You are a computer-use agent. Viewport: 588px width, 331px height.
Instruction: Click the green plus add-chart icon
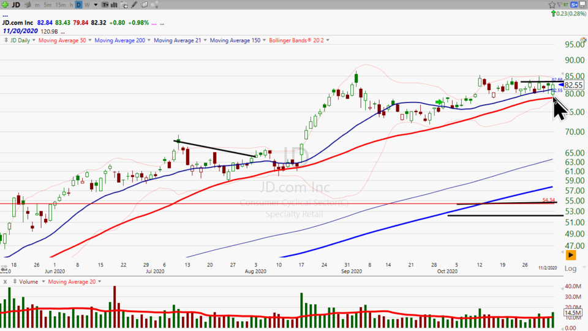[6, 5]
